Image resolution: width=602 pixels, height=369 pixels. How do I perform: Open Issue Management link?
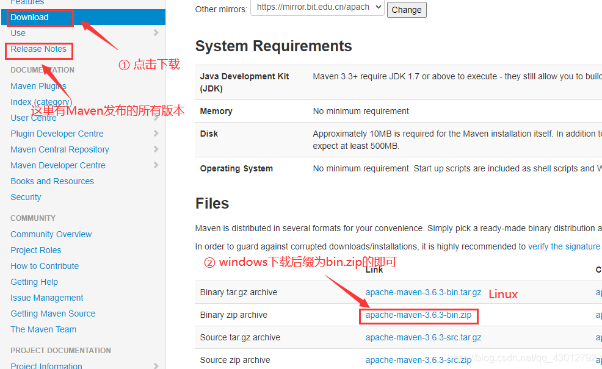47,298
